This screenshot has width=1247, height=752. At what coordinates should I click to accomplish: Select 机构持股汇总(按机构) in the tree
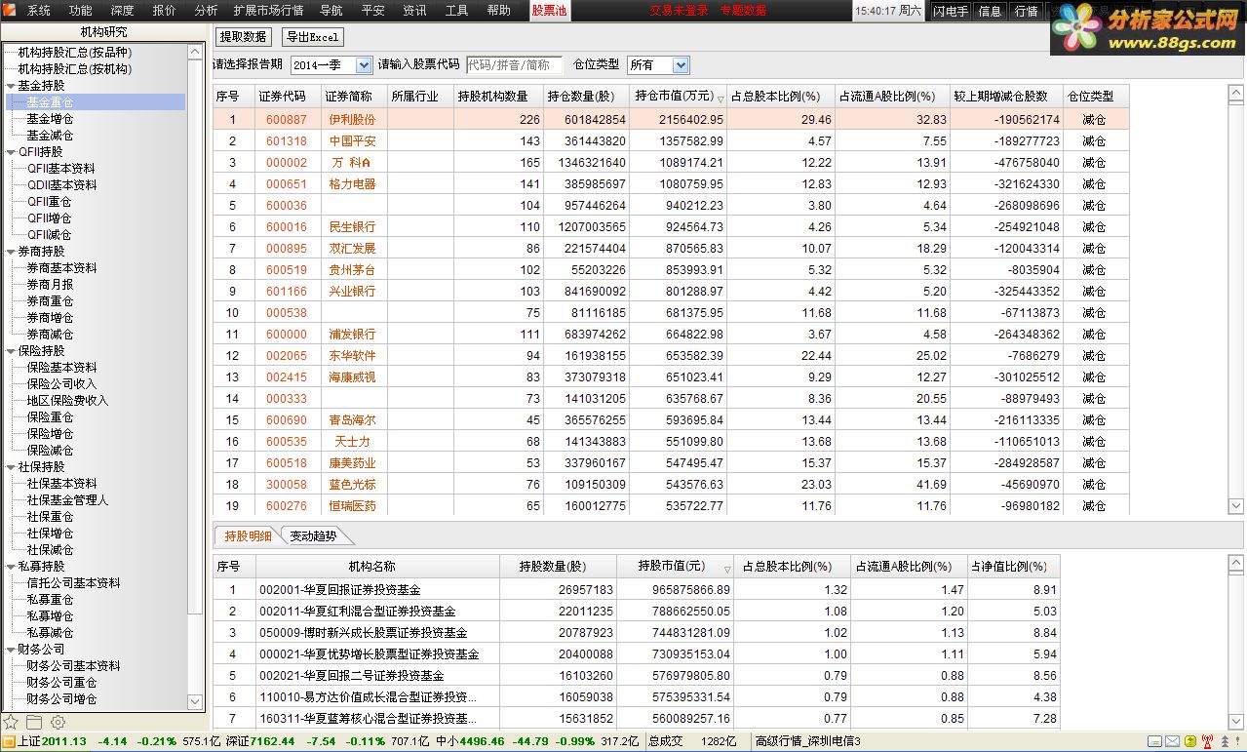74,69
